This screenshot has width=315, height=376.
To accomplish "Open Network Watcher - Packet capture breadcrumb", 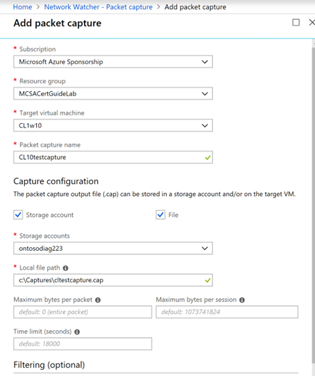I will click(98, 7).
